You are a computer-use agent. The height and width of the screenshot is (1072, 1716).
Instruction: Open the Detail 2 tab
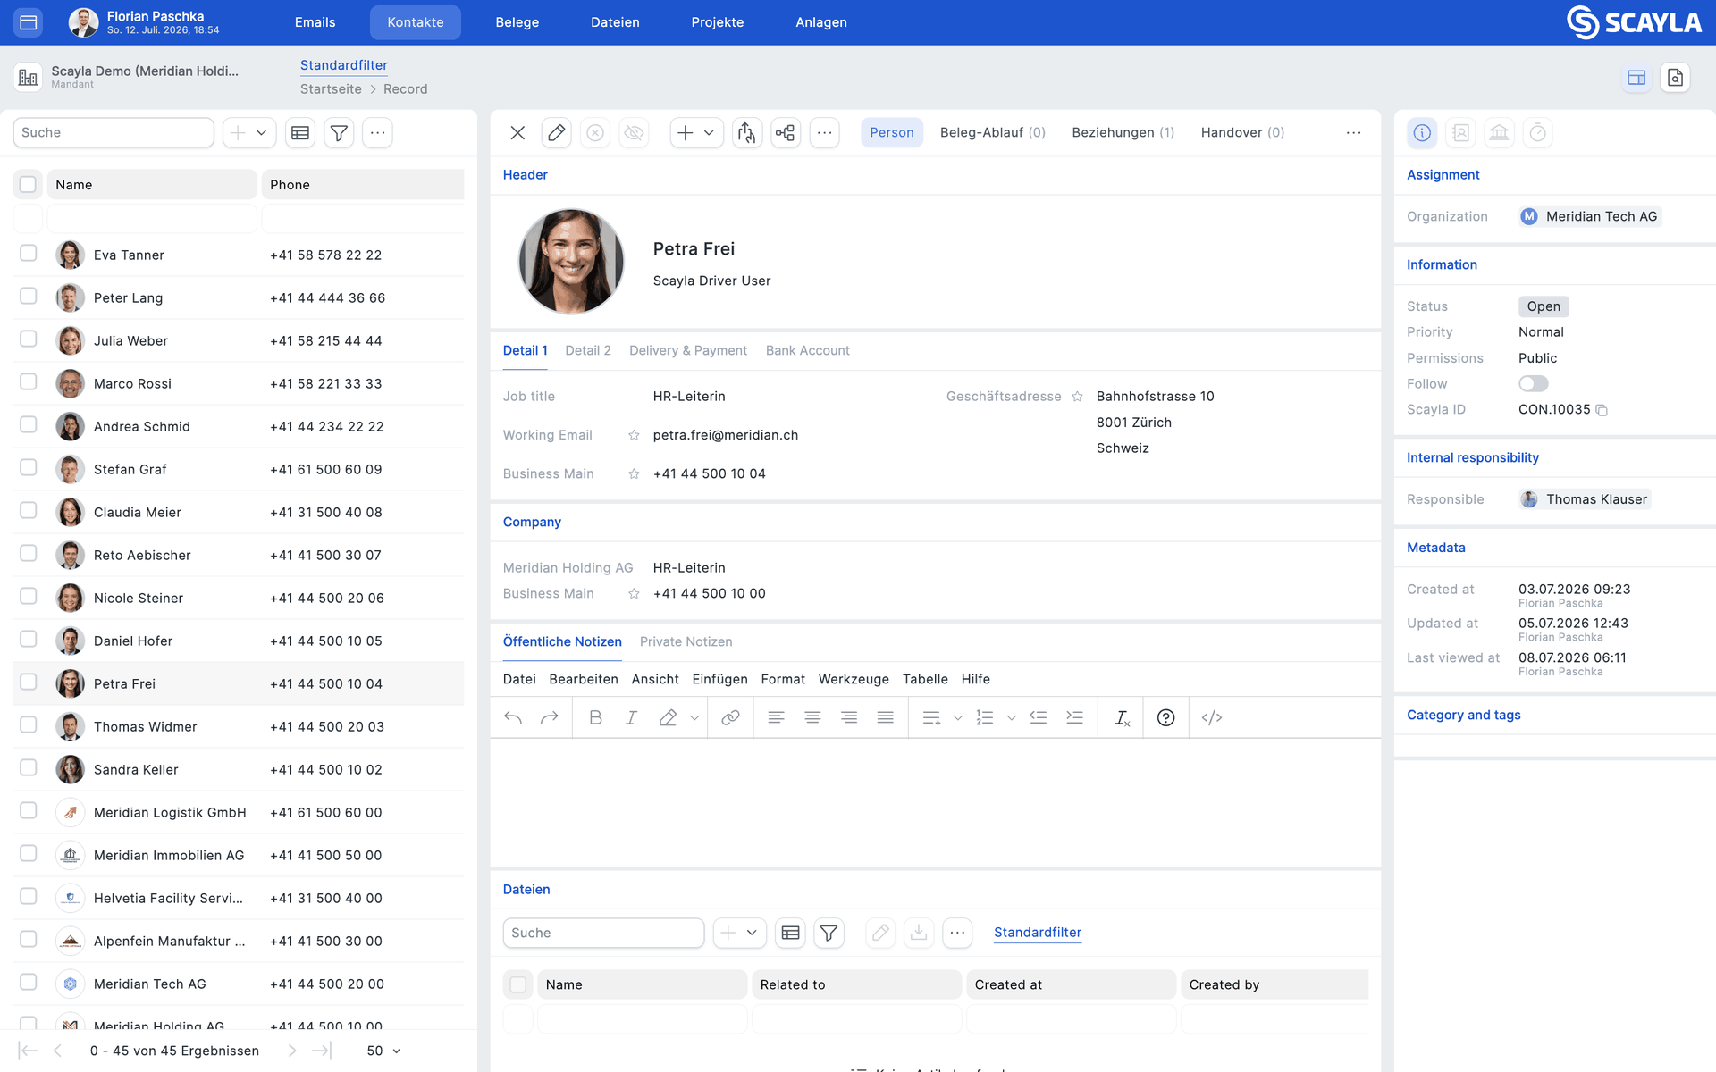click(x=588, y=350)
